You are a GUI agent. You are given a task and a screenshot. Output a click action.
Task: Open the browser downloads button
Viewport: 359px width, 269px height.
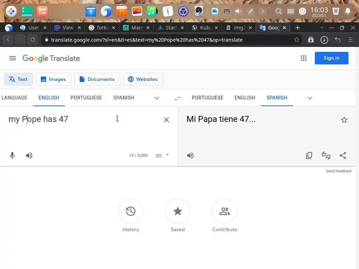click(324, 40)
